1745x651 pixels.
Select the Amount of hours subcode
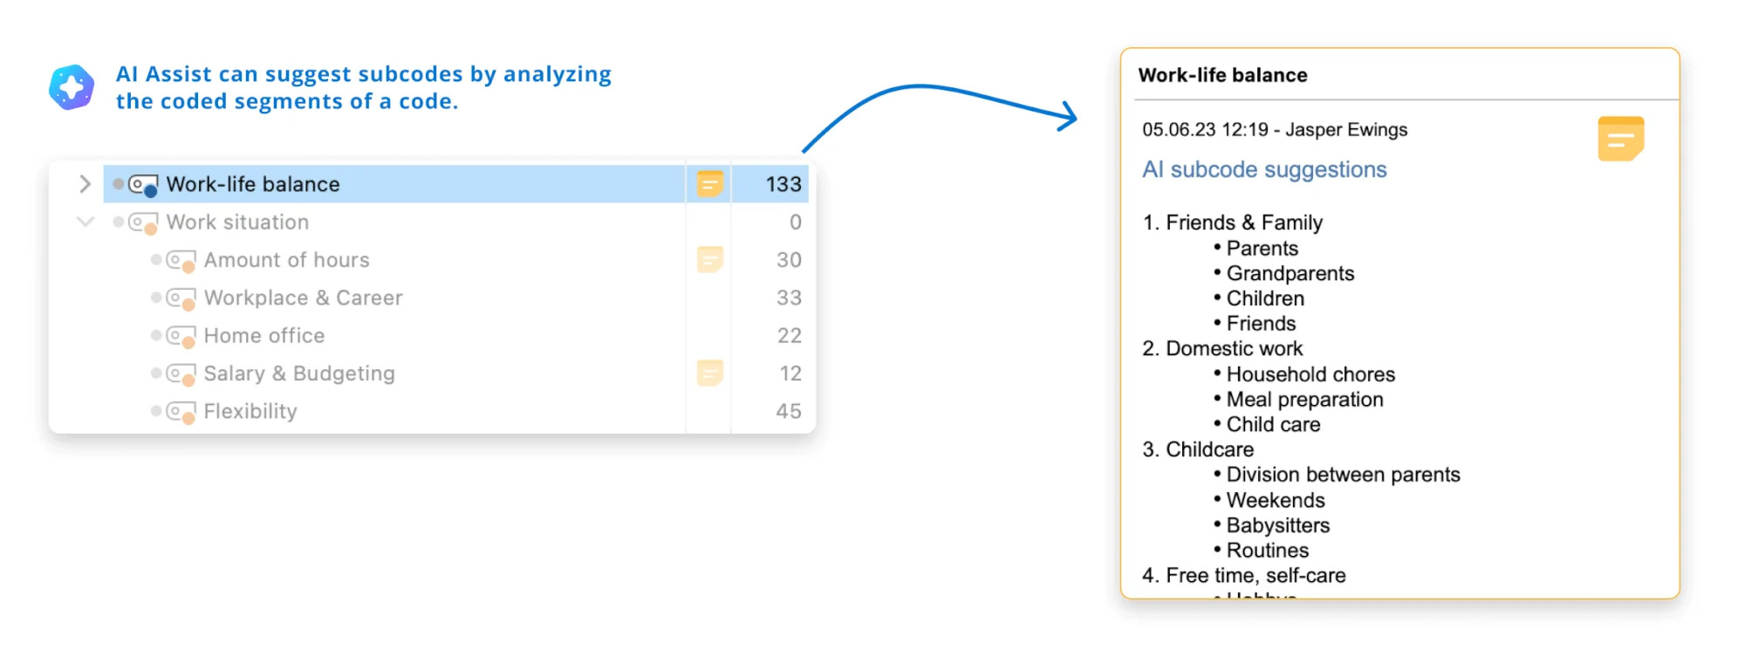point(286,260)
